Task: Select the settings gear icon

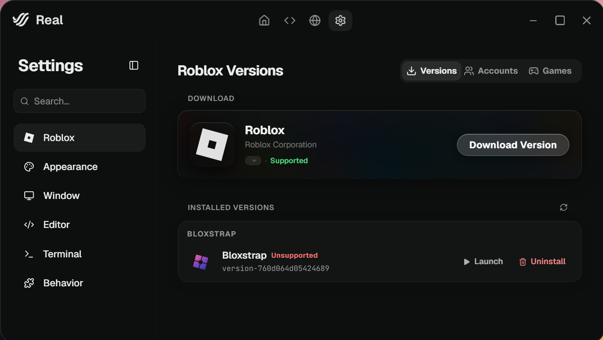Action: pos(340,20)
